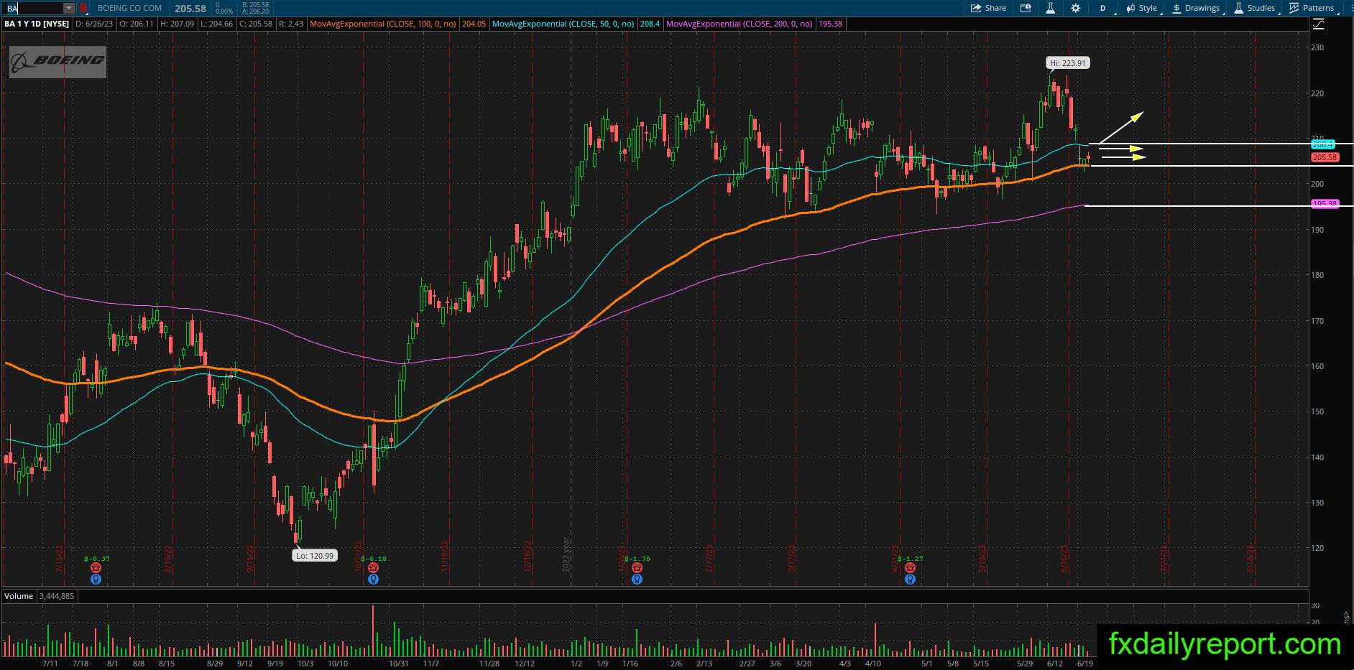Click the large 205.58 last price in top bar

point(190,9)
